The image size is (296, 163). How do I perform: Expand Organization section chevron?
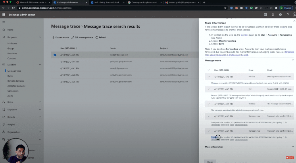[40, 132]
